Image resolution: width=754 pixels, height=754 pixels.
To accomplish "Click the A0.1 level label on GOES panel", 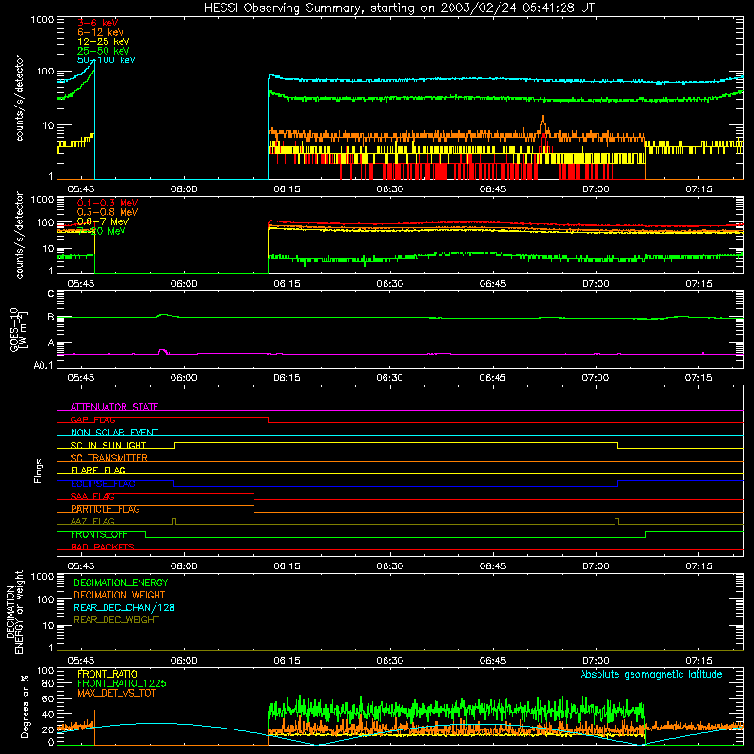I will click(x=43, y=365).
